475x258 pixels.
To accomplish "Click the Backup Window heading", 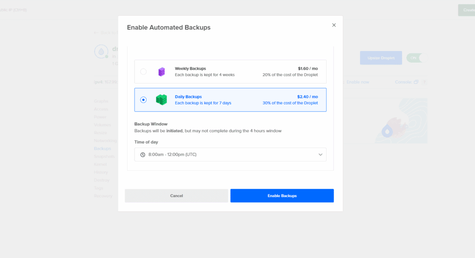I will [151, 124].
